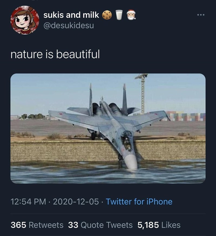The height and width of the screenshot is (236, 216).
Task: Click the sukis and milk profile avatar
Action: (x=25, y=20)
